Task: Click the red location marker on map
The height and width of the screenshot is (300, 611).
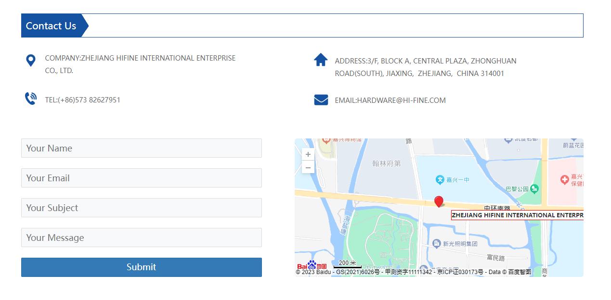Action: (439, 201)
